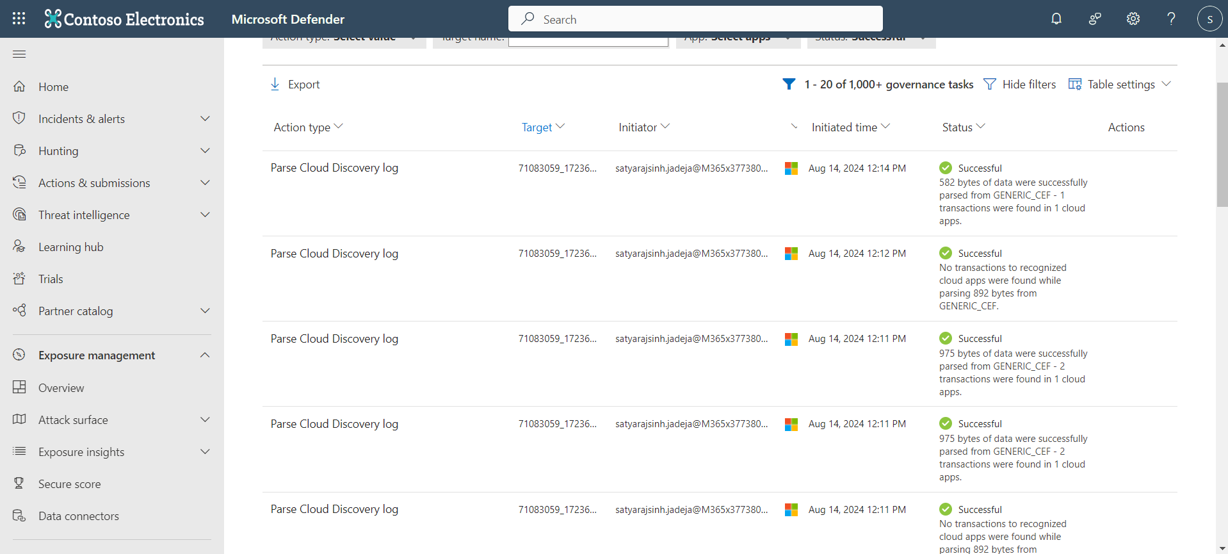Click the Table settings icon
The width and height of the screenshot is (1228, 554).
1075,84
